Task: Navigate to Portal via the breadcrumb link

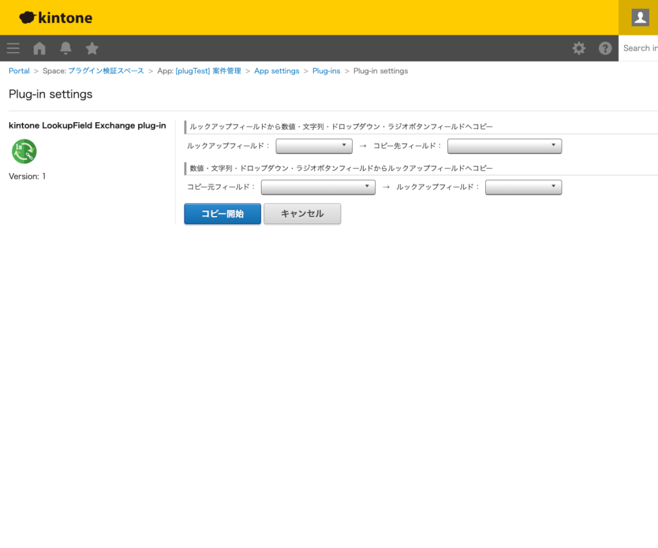Action: coord(19,71)
